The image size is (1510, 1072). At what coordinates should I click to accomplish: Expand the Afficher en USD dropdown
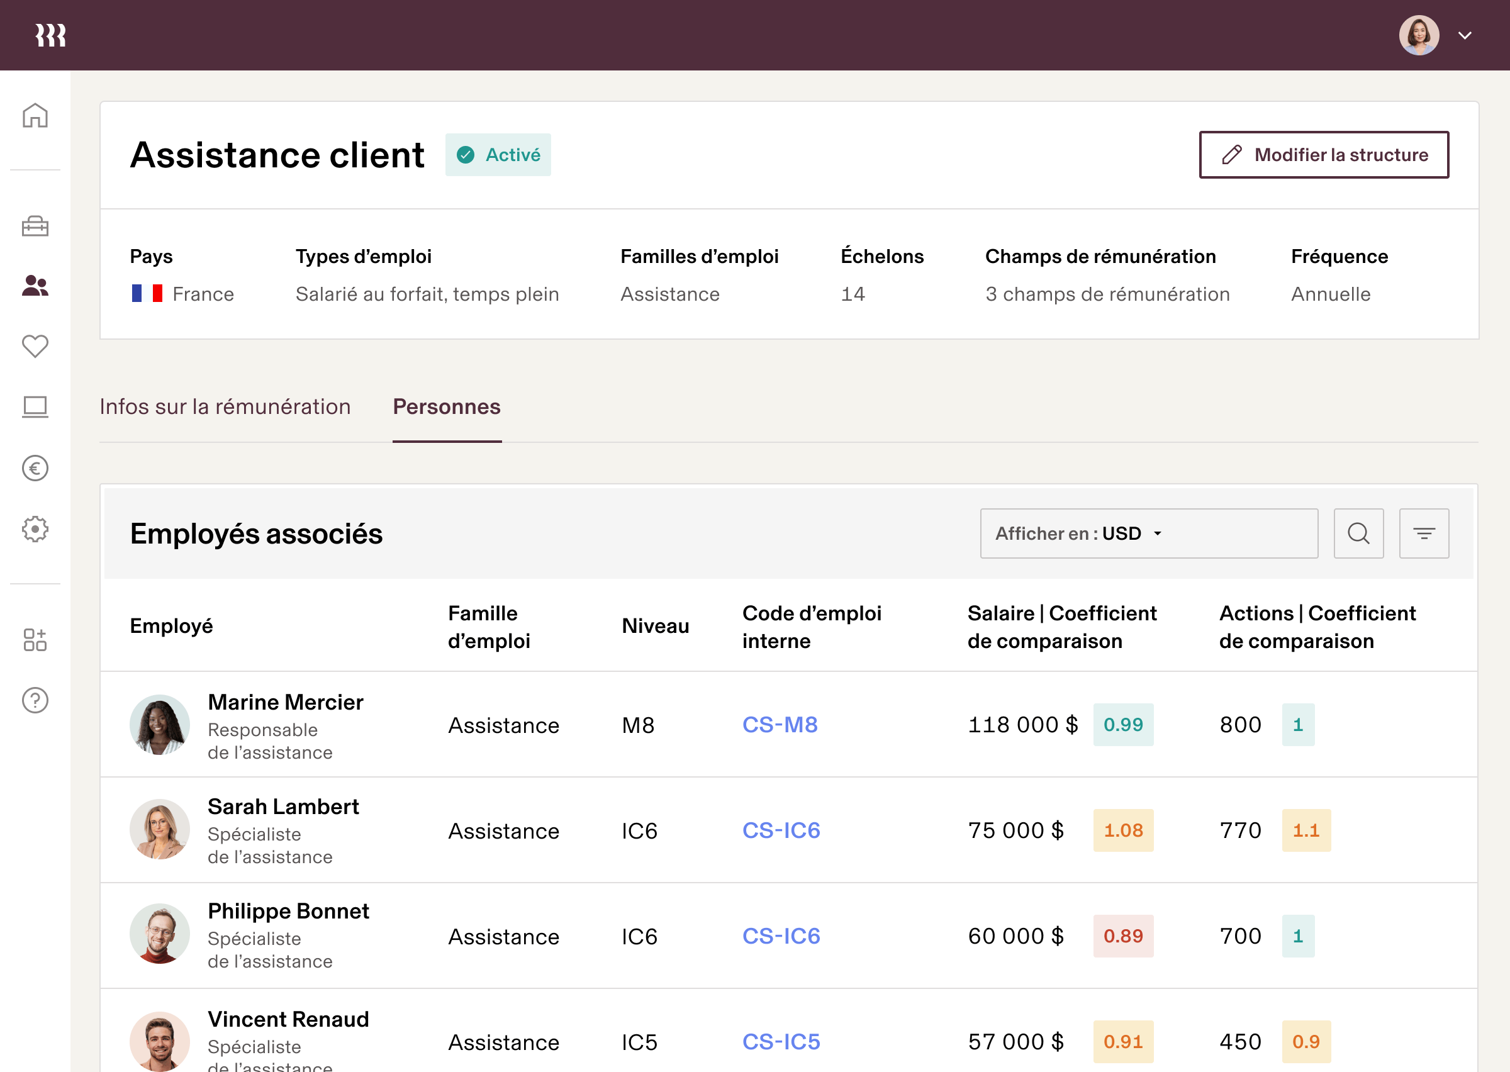[x=1148, y=533]
